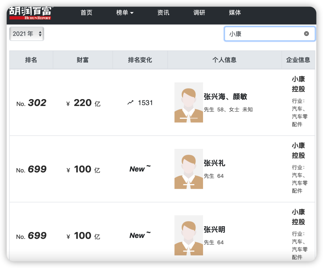The height and width of the screenshot is (268, 323).
Task: Clear the search box using the x icon
Action: tap(306, 33)
